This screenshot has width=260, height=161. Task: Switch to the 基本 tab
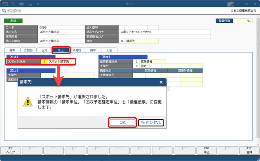pyautogui.click(x=12, y=50)
